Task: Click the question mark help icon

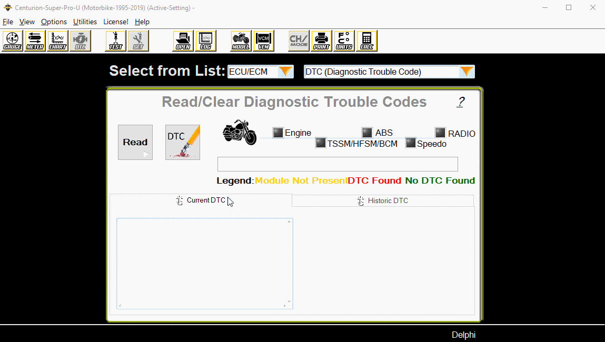Action: 461,102
